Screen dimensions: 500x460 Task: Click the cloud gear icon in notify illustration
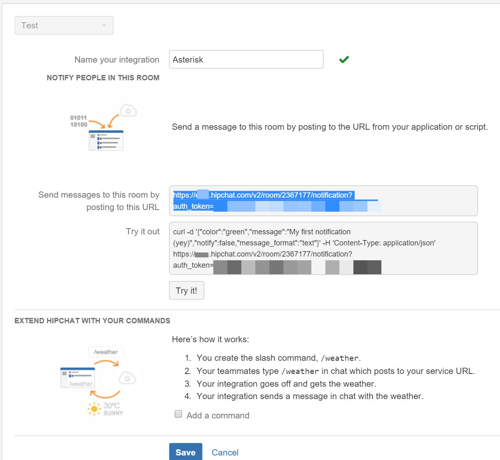(128, 111)
